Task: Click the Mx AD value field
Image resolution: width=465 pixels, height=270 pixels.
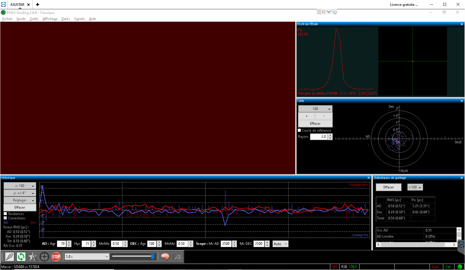Action: (x=226, y=244)
